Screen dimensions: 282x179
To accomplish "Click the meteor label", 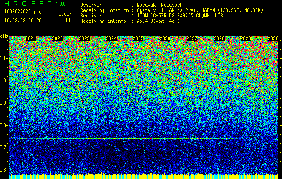I will [64, 14].
